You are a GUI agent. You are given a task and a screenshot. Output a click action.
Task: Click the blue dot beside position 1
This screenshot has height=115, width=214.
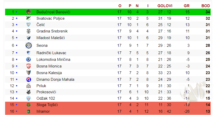click(17, 12)
